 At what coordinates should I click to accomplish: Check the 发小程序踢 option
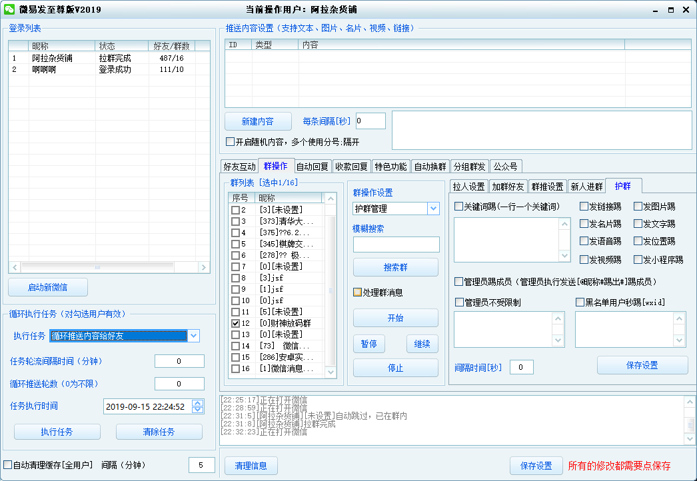638,259
